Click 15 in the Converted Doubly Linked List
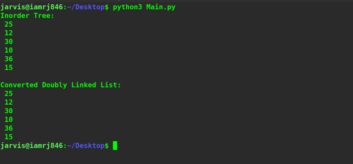353x164 pixels. click(9, 137)
